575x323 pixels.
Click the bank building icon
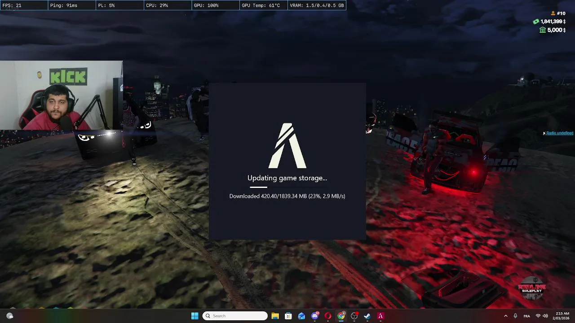[x=543, y=30]
